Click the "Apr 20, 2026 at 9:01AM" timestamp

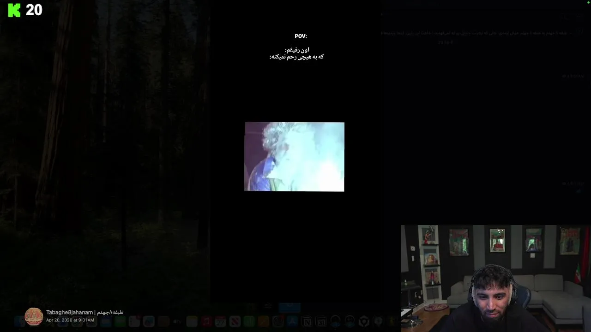70,320
